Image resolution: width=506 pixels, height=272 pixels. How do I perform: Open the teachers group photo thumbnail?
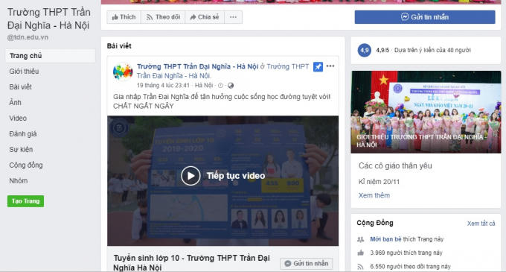[x=426, y=112]
